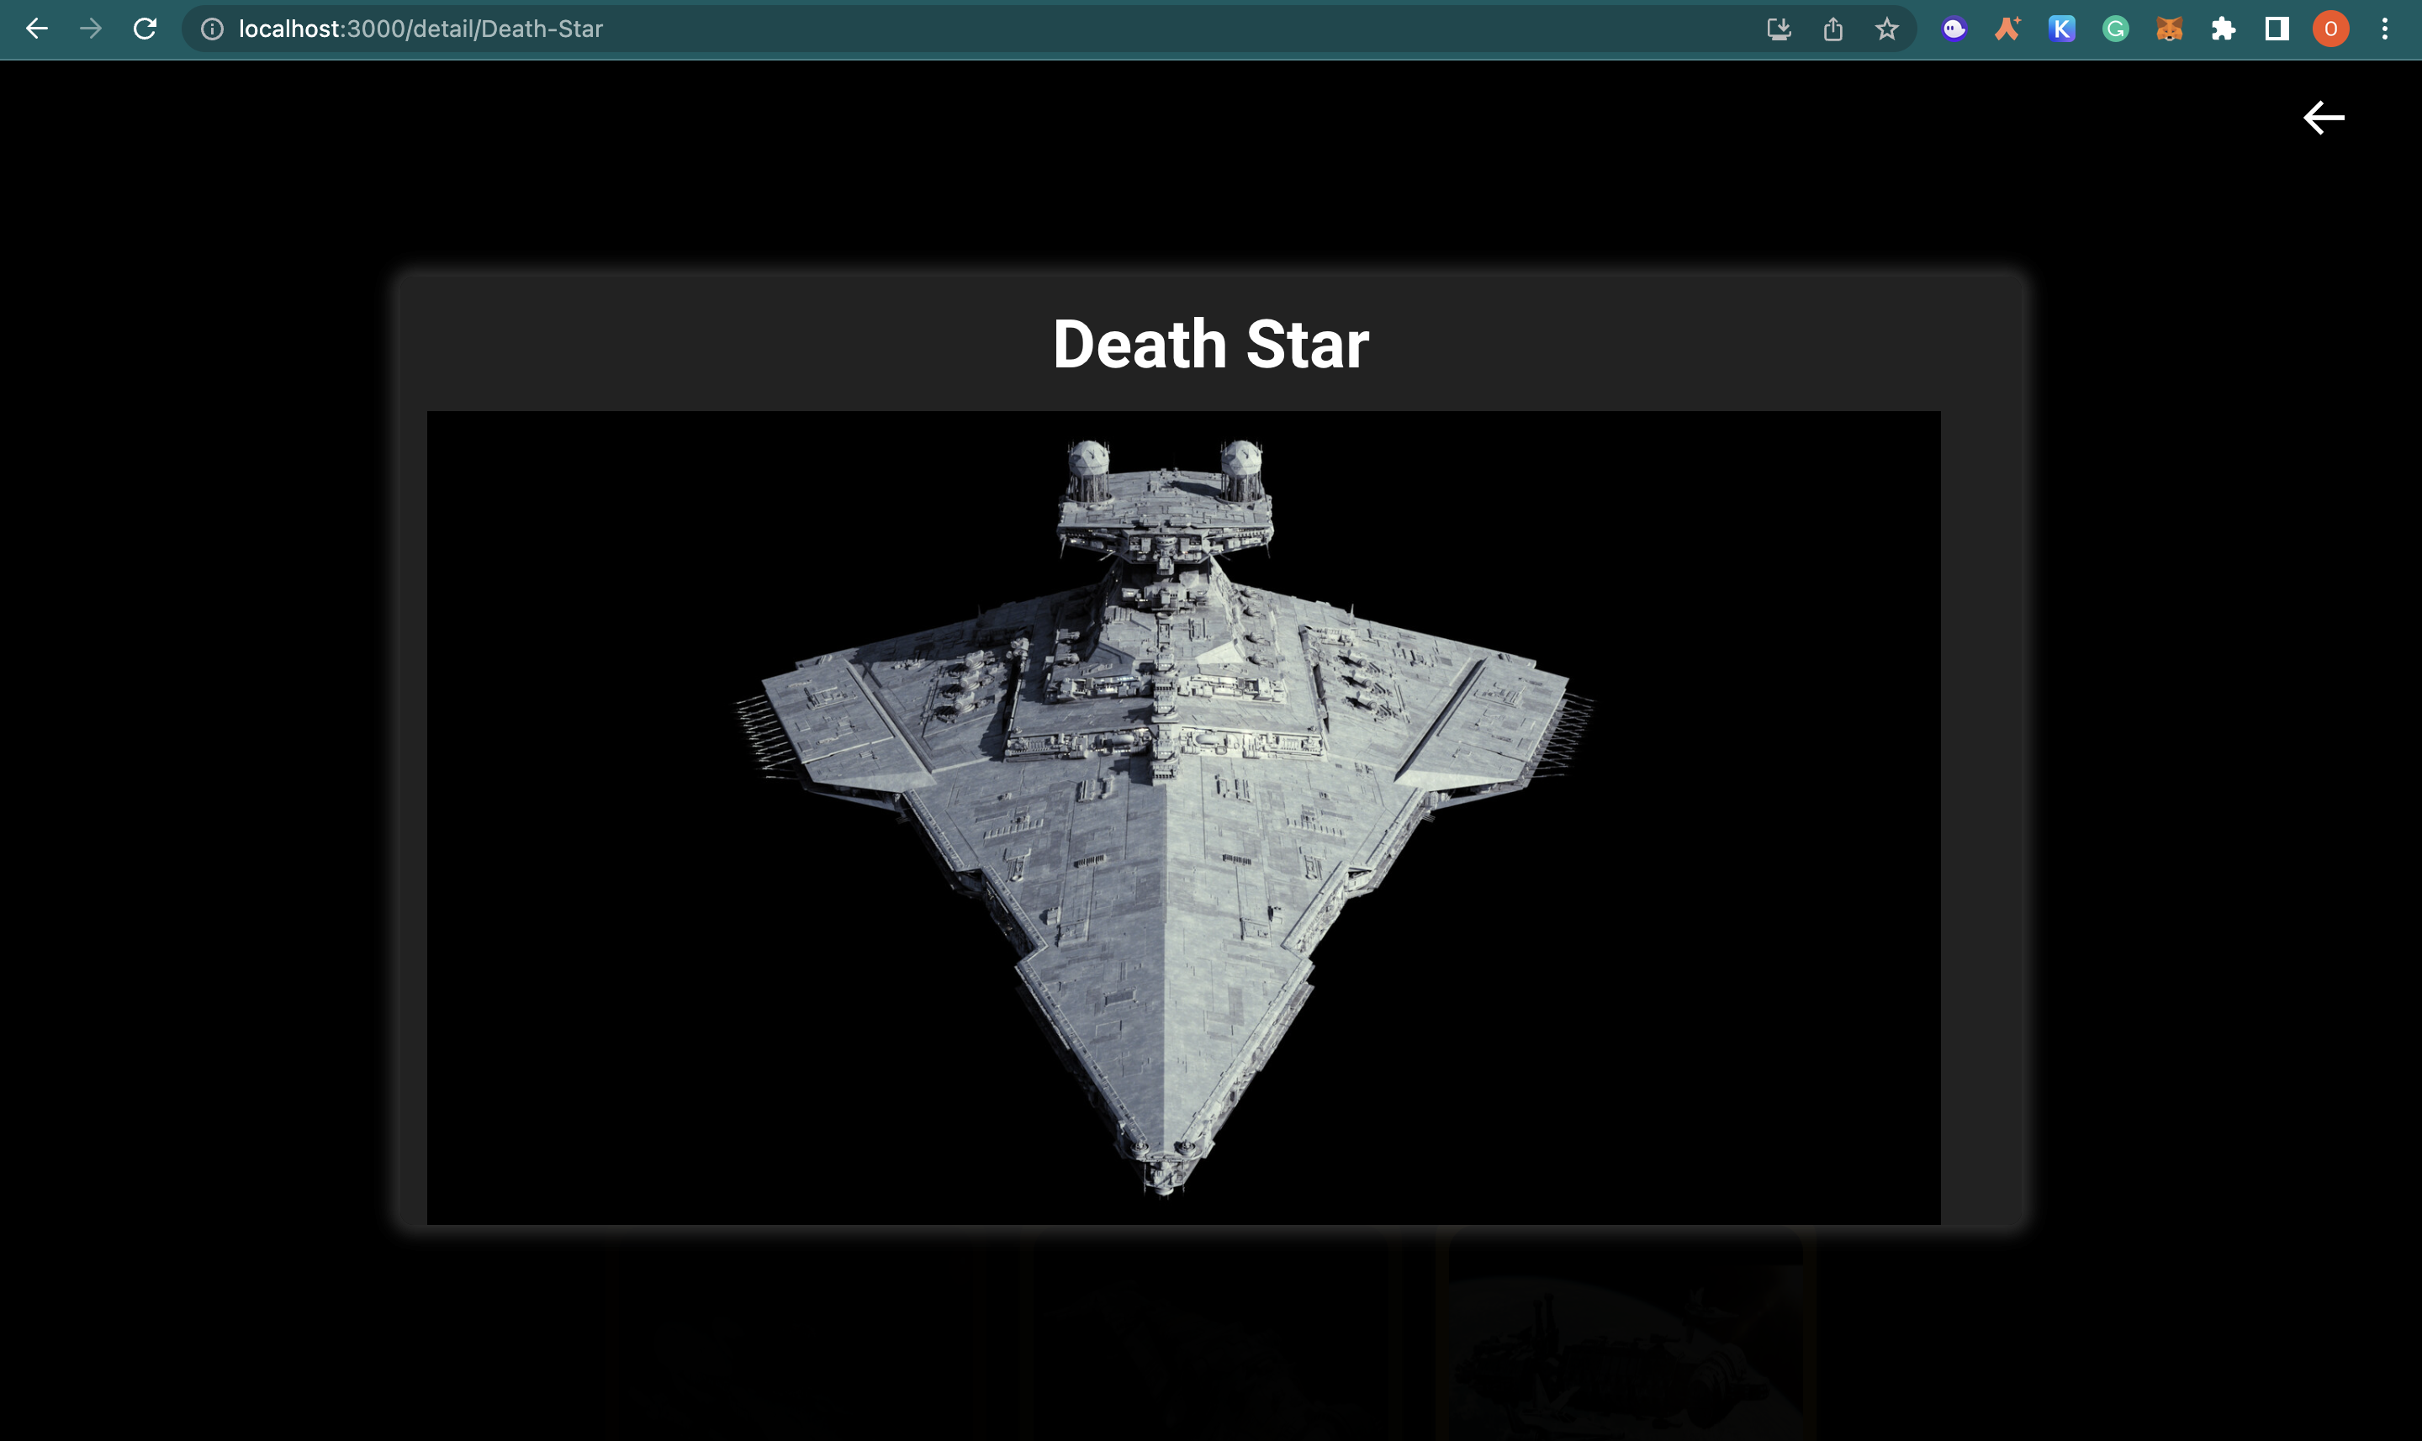Screen dimensions: 2422x1441
Task: Click the Grammarly extension icon
Action: coord(2115,29)
